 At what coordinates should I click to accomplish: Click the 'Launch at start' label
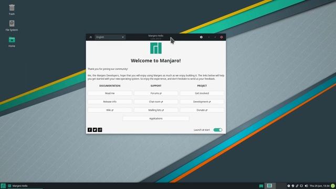pos(202,130)
